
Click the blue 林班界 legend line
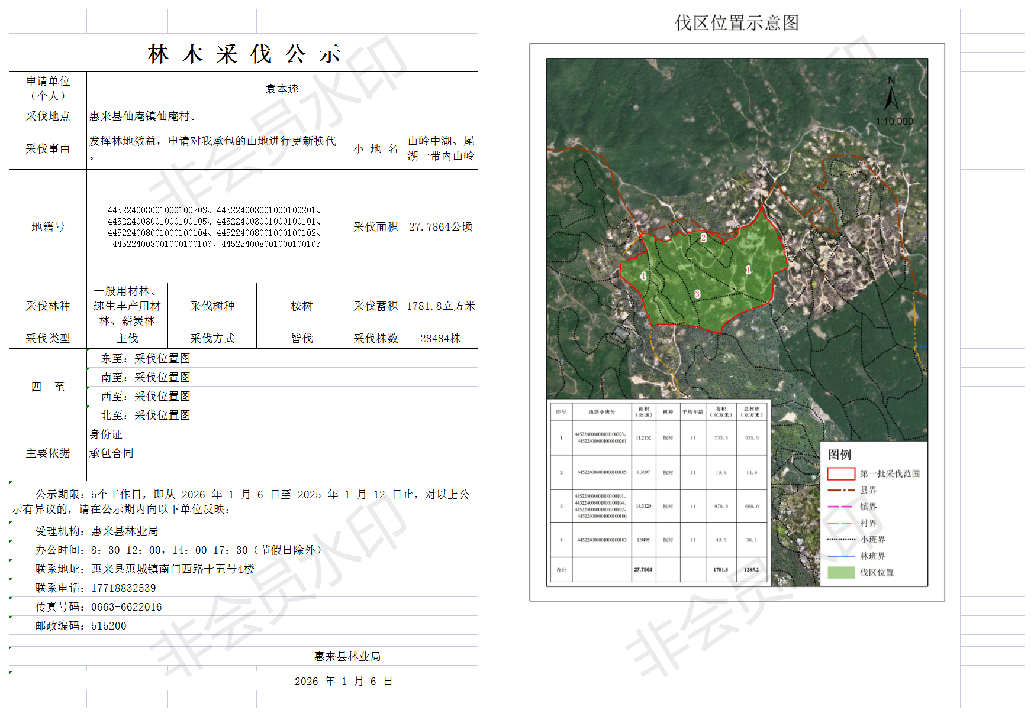click(840, 556)
